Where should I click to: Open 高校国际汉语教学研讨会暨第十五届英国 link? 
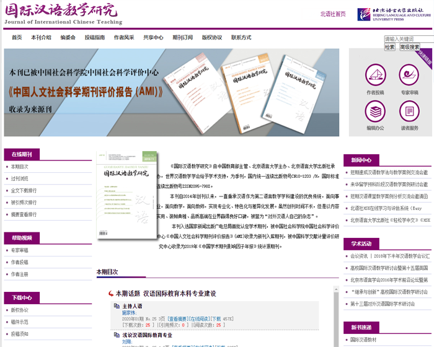389,268
